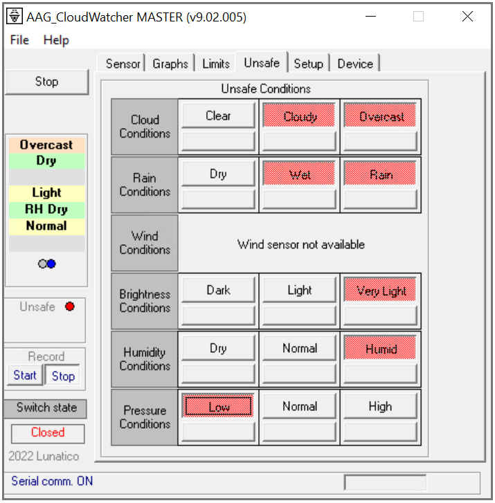Toggle Light brightness condition unsafe flag
The image size is (495, 503).
[300, 290]
